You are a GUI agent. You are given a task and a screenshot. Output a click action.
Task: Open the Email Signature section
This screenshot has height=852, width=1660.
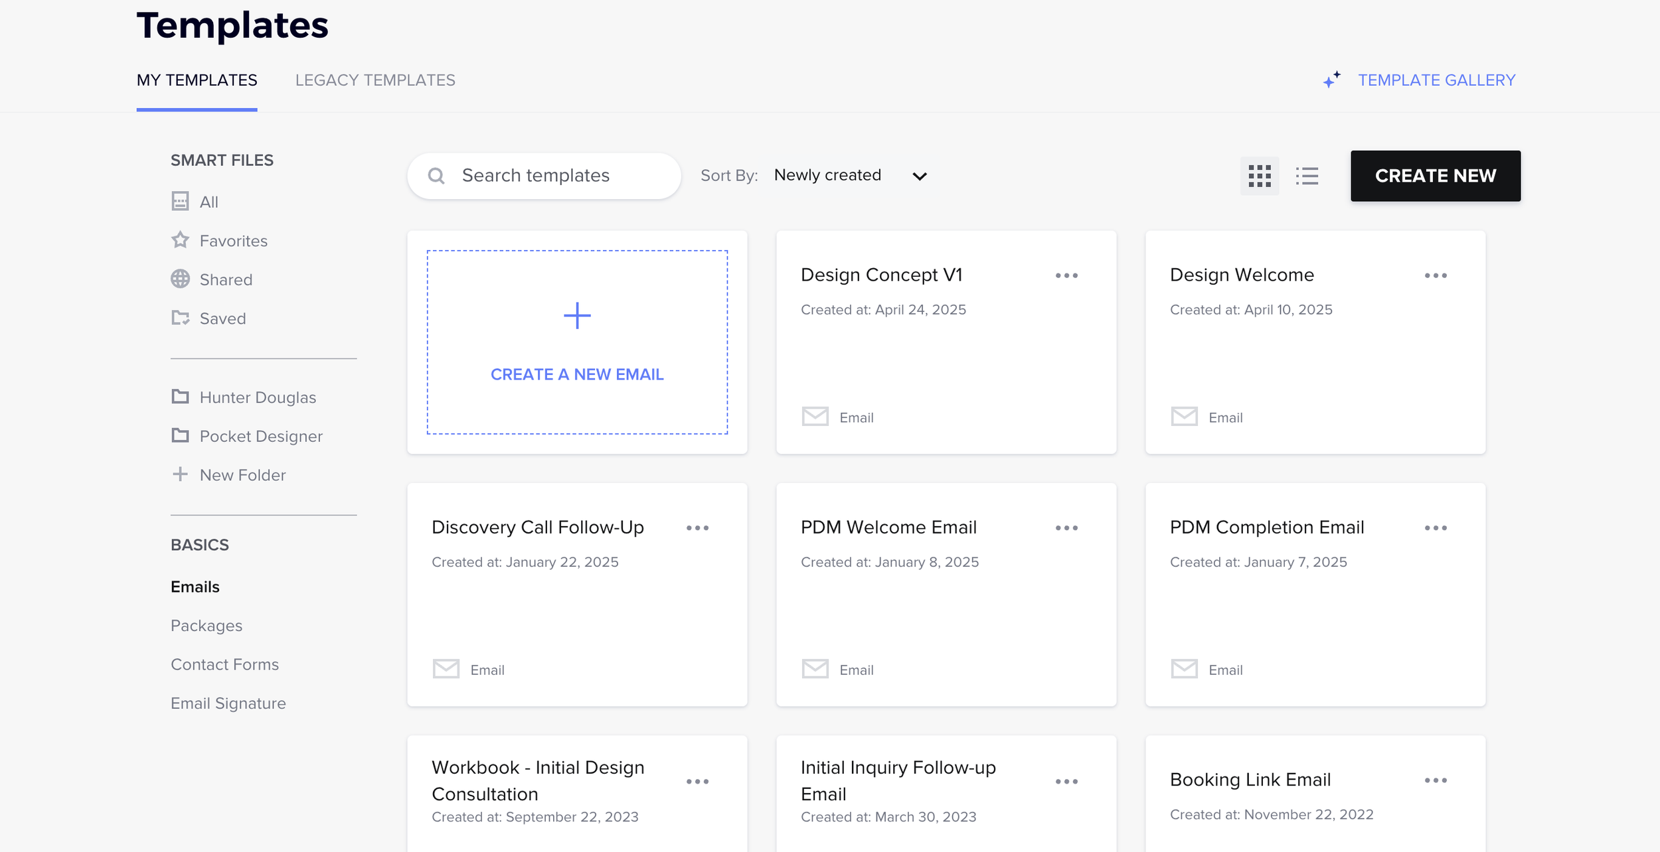[228, 703]
